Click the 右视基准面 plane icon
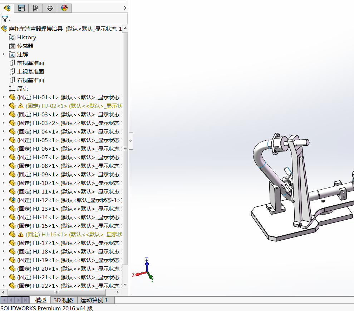This screenshot has width=354, height=311. point(12,80)
